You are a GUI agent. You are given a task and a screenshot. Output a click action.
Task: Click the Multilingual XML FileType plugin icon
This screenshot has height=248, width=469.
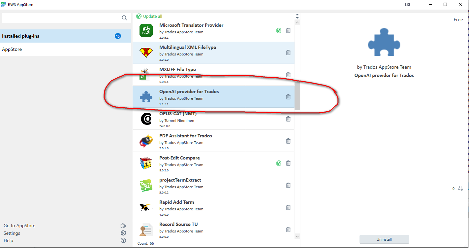pos(146,53)
